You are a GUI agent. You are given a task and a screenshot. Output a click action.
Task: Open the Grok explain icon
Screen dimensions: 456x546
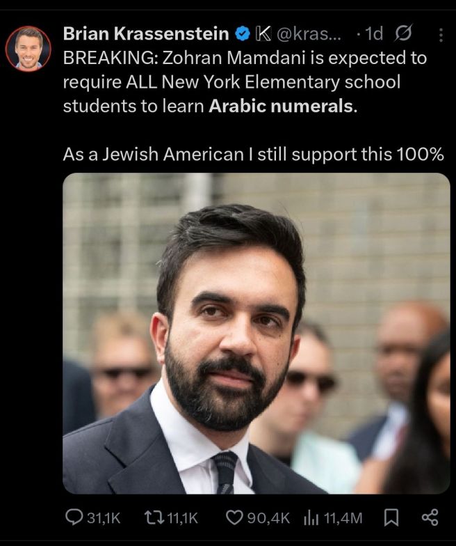click(x=404, y=33)
